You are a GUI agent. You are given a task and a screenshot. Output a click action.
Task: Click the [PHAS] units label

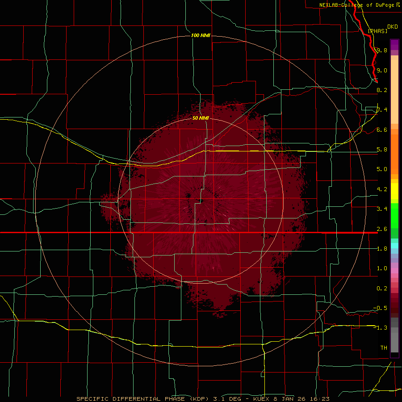(377, 31)
